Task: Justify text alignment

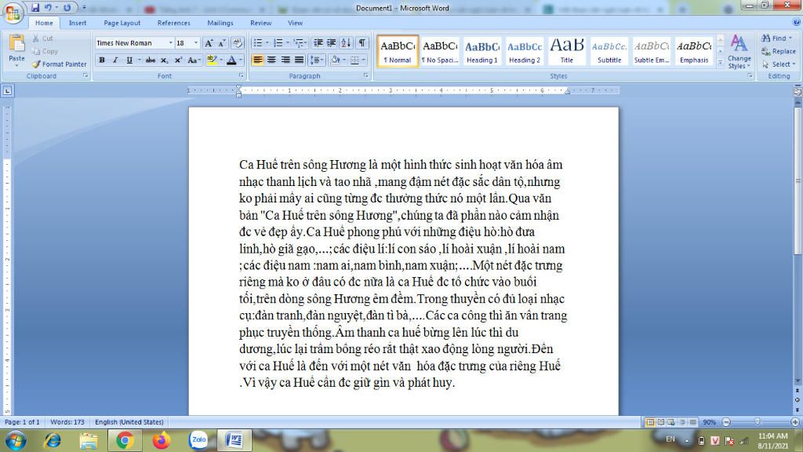Action: (299, 60)
